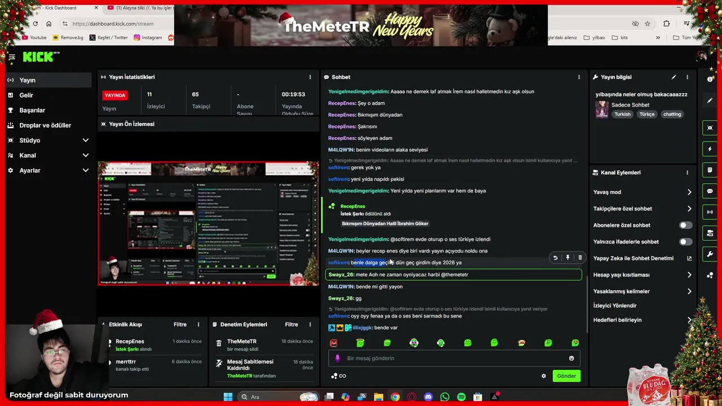
Task: Reload the browser page
Action: pos(35,24)
